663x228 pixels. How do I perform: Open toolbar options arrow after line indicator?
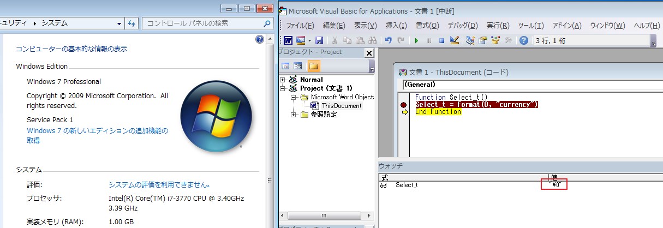click(654, 41)
